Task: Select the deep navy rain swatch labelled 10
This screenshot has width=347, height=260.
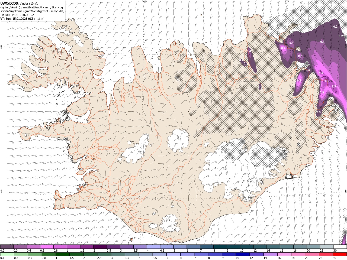Action: pyautogui.click(x=243, y=254)
